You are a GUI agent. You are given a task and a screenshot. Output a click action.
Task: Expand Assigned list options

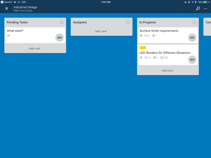pos(128,22)
